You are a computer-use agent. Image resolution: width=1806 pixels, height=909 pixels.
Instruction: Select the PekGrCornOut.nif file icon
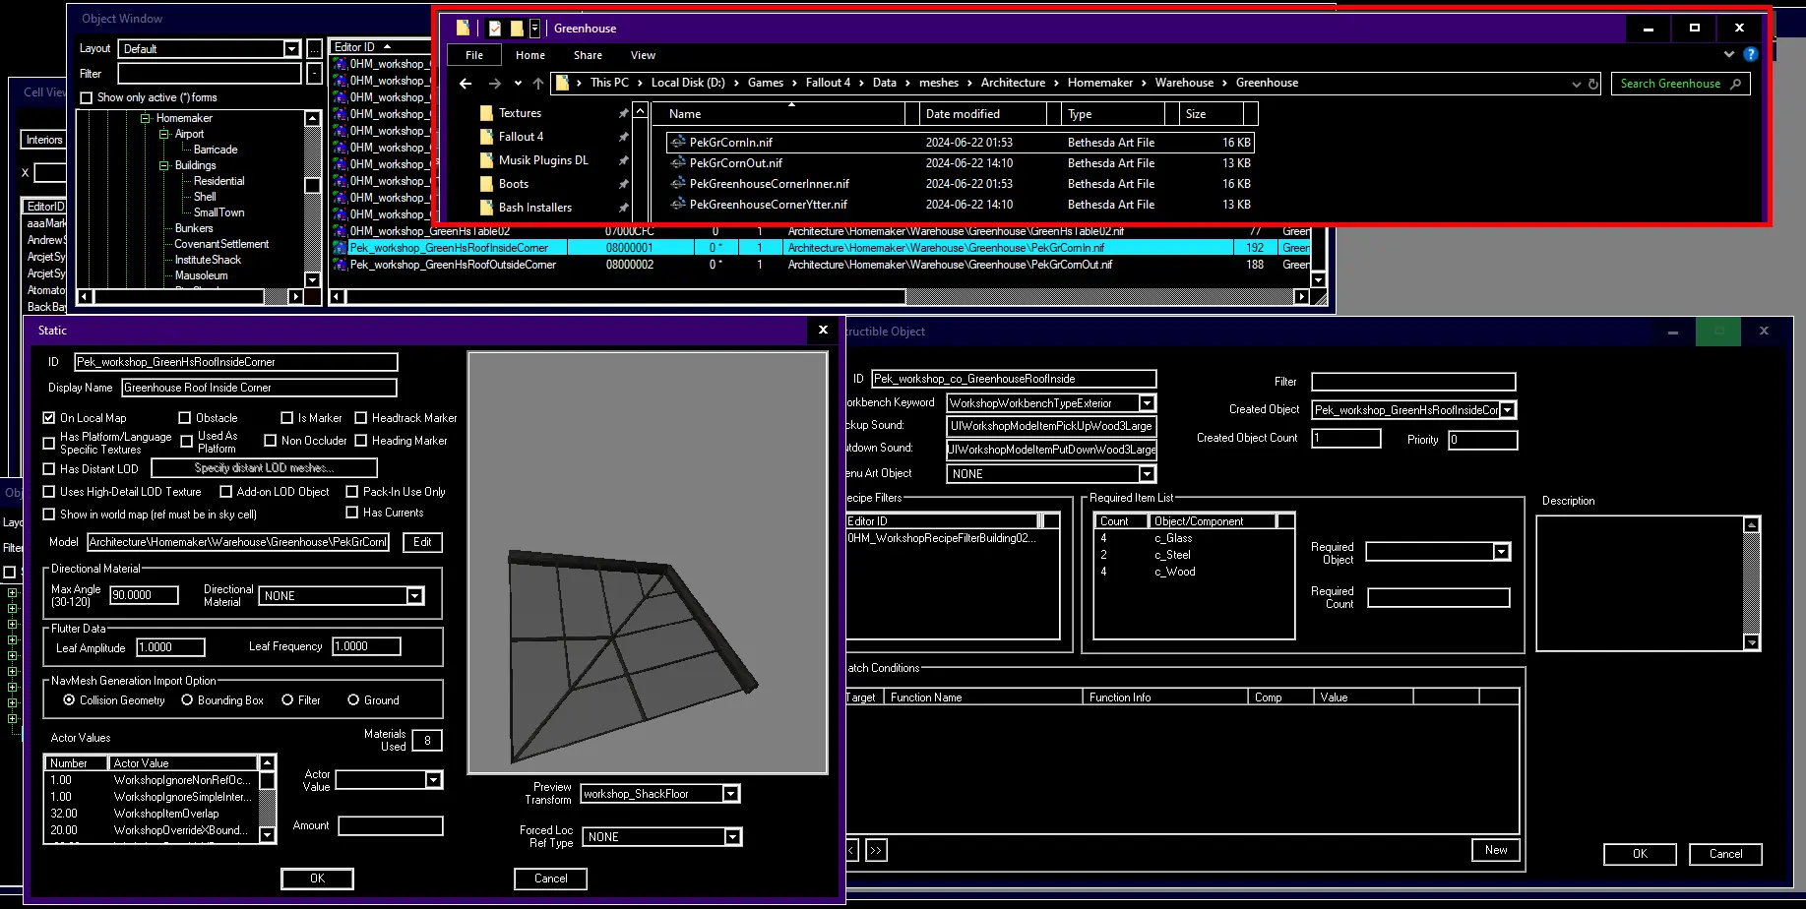coord(677,163)
